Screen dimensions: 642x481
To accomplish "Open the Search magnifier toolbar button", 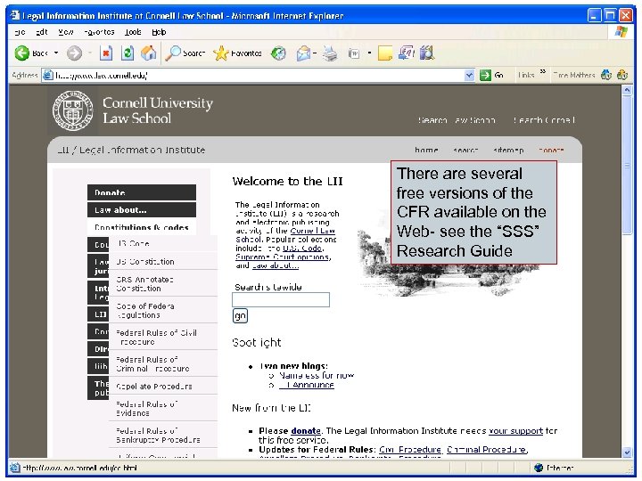I will click(x=185, y=53).
